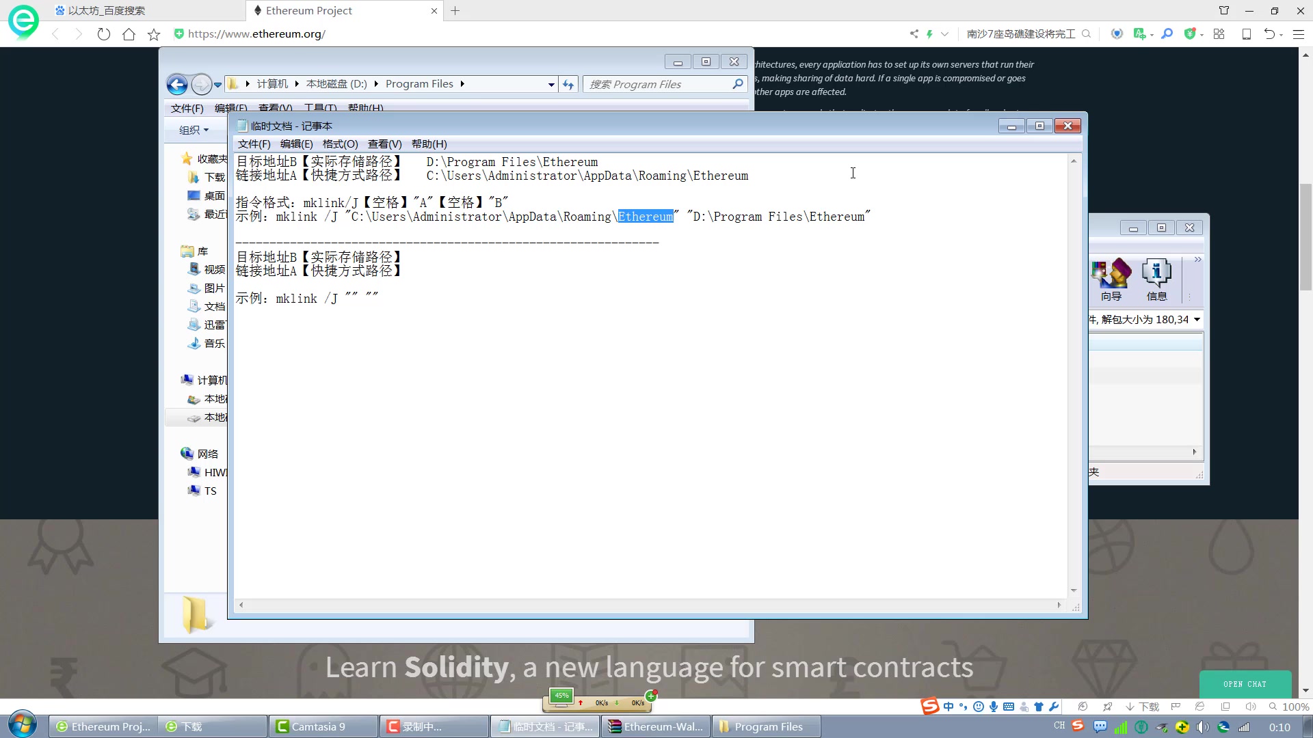Viewport: 1313px width, 738px height.
Task: Open the Notepad 帮助(H) menu
Action: pos(429,144)
